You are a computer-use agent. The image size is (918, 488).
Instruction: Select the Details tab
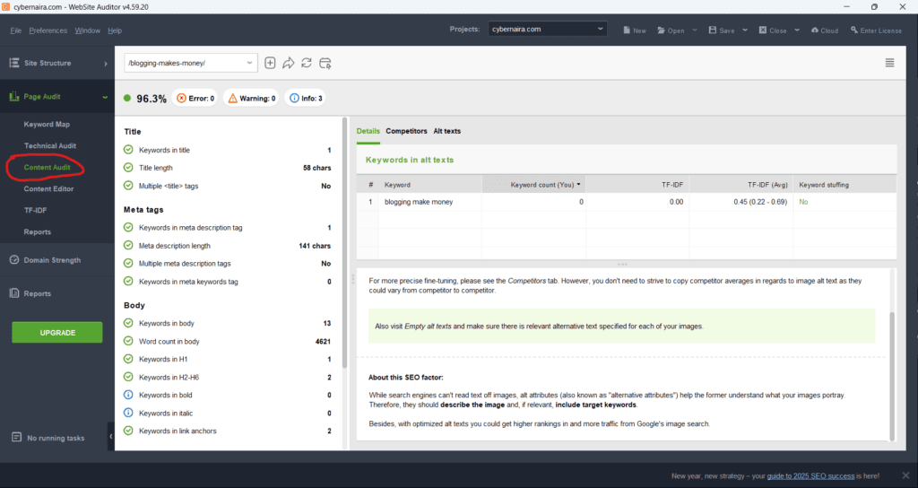(x=368, y=131)
